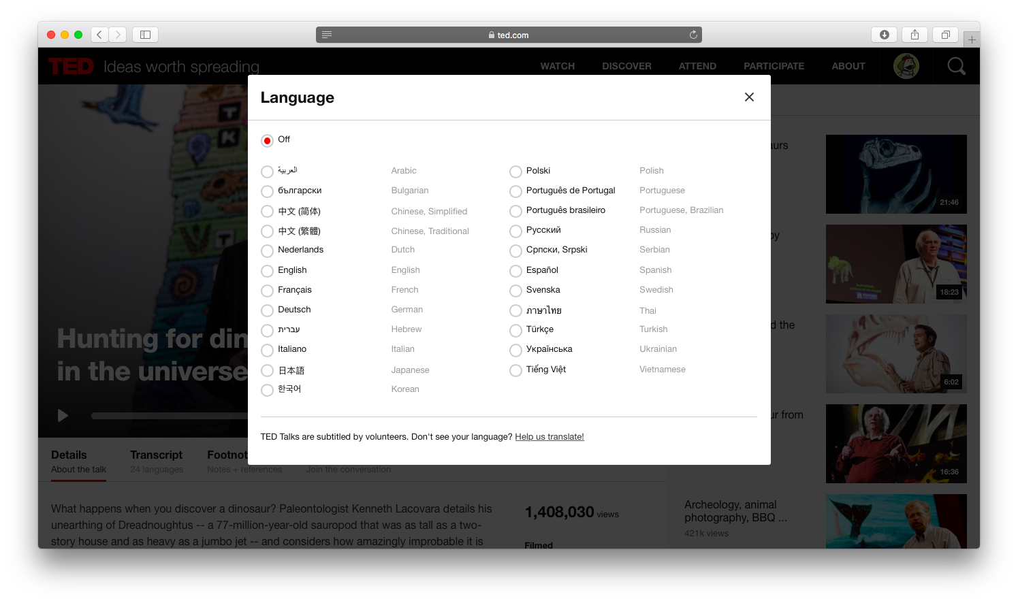
Task: Select Українська subtitles
Action: [x=516, y=351]
